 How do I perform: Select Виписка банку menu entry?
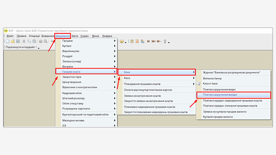pos(213,78)
